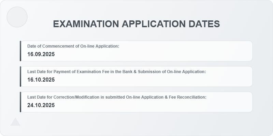Click the word EXAMINATION in the title
This screenshot has height=136, width=273.
[x=86, y=24]
